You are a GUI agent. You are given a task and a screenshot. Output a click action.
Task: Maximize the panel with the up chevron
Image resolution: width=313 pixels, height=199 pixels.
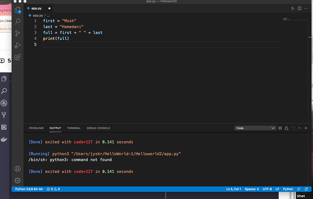(x=299, y=128)
